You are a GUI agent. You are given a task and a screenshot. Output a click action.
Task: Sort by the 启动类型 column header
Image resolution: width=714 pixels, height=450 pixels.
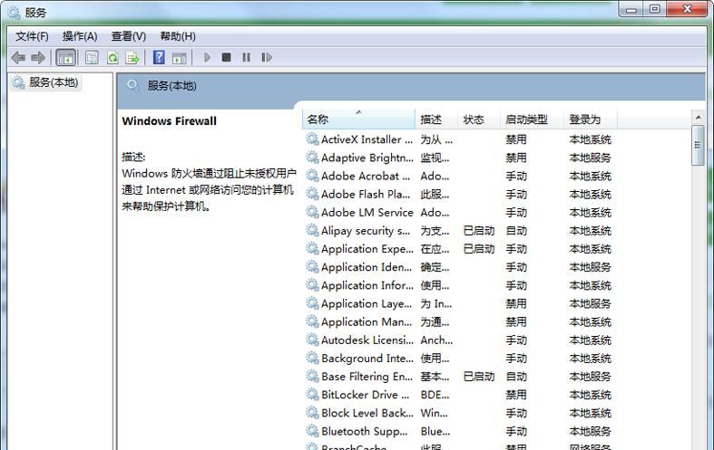(x=532, y=120)
